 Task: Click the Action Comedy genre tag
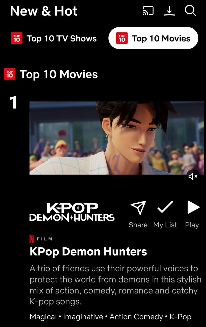tap(136, 317)
